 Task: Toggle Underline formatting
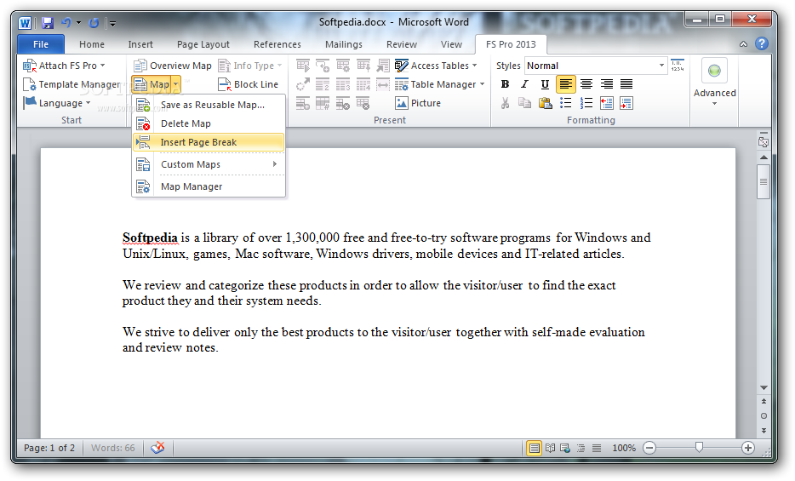[545, 84]
